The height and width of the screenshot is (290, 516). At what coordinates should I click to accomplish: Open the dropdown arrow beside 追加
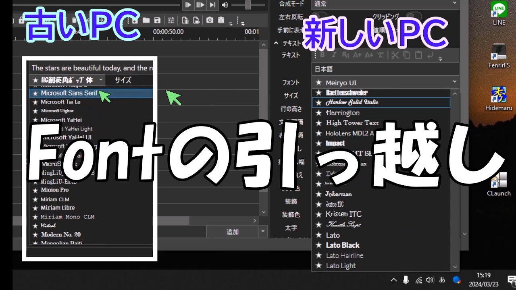tap(263, 232)
